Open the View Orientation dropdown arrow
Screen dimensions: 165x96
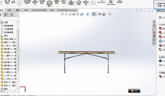point(85,14)
